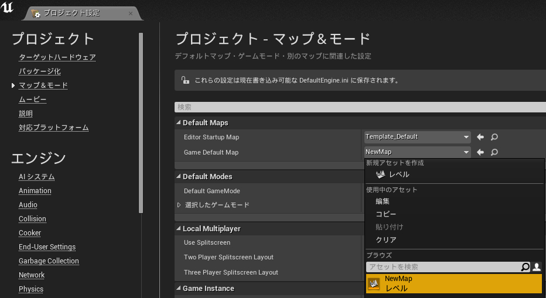The image size is (546, 298).
Task: Open Collision engine settings
Action: 32,218
